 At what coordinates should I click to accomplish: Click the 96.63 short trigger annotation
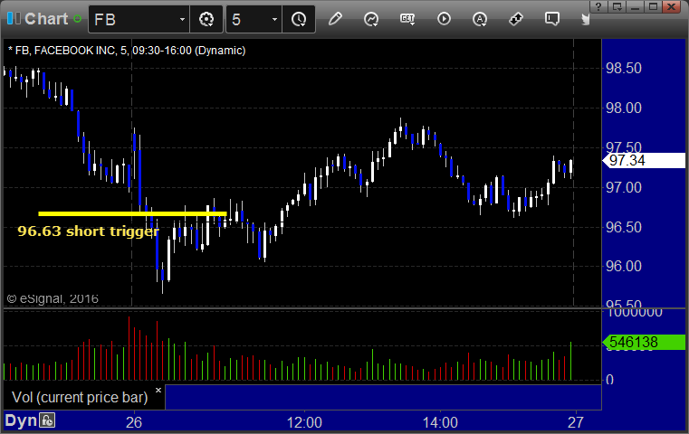point(88,231)
